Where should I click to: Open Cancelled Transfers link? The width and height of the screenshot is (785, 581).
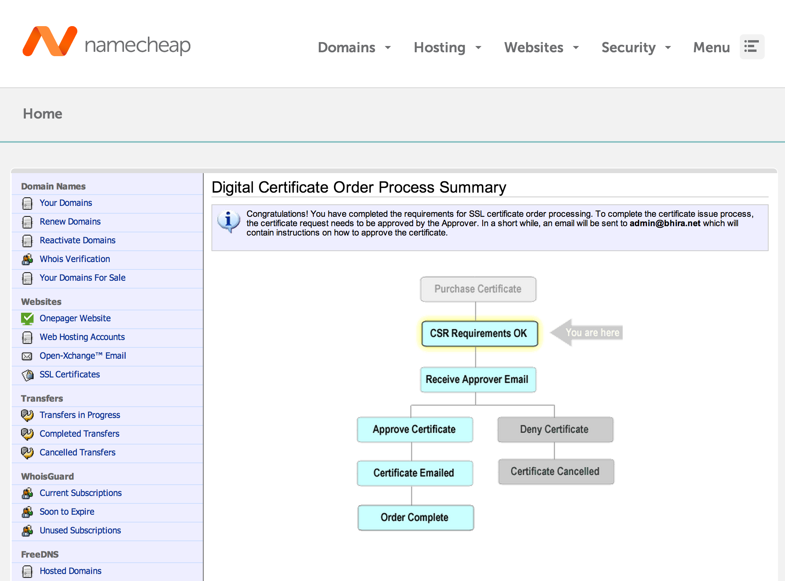[x=78, y=452]
